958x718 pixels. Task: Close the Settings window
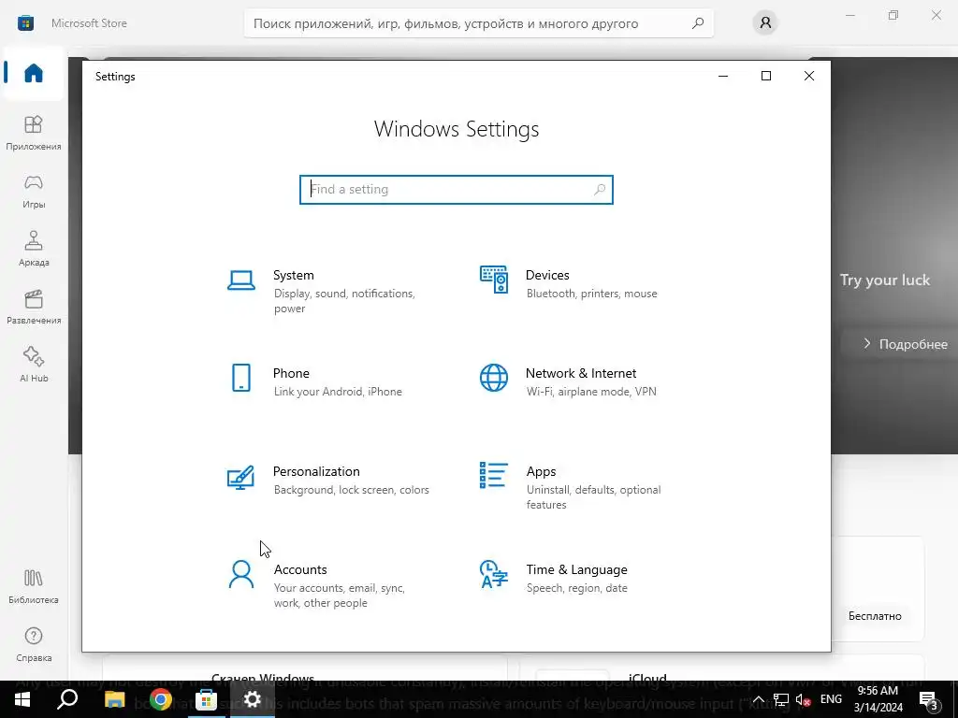[809, 76]
